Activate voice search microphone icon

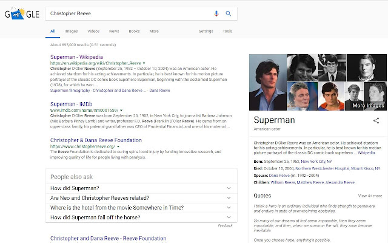pos(216,13)
